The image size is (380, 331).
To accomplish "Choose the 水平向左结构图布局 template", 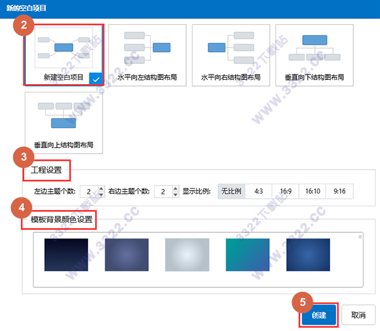I will tap(148, 55).
